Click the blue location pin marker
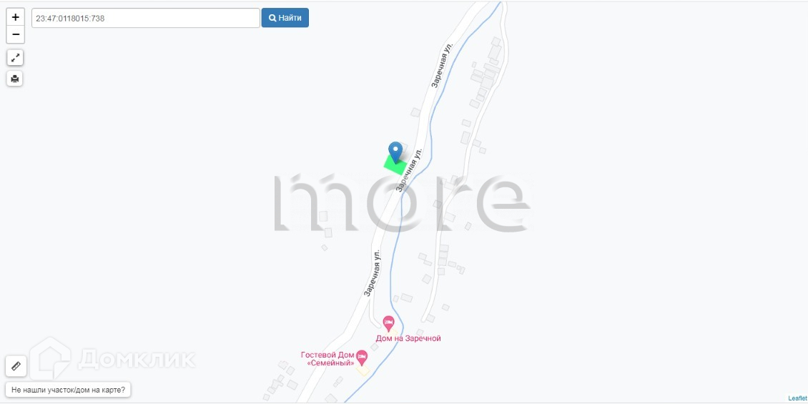Screen dimensions: 808x404 (395, 152)
